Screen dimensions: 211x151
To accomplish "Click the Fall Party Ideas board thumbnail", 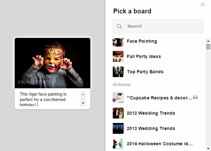I will [118, 56].
